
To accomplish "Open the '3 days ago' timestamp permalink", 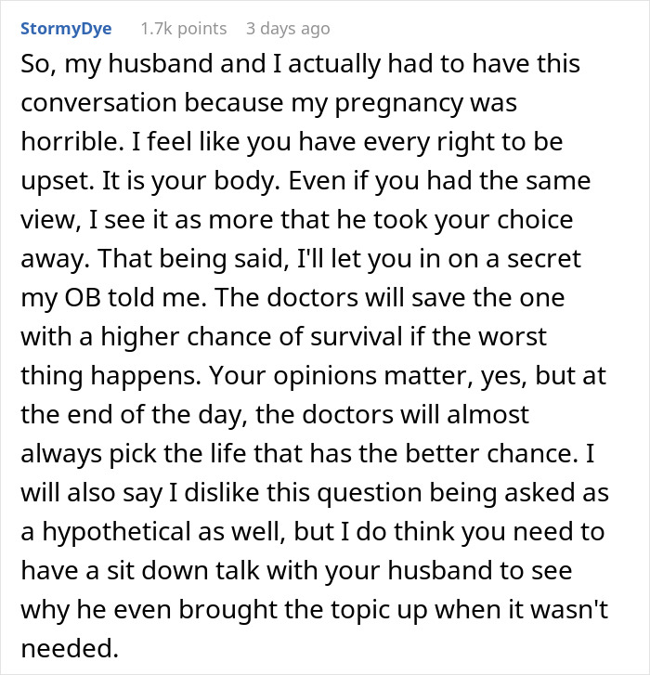I will point(288,29).
